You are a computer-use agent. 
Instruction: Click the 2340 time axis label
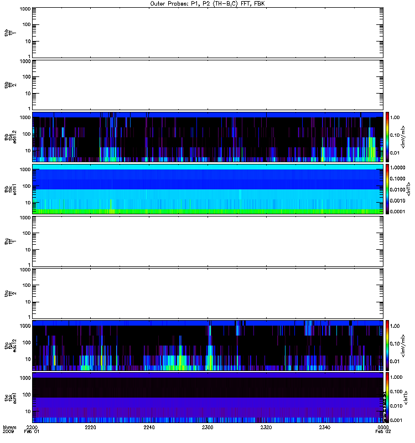(325, 427)
